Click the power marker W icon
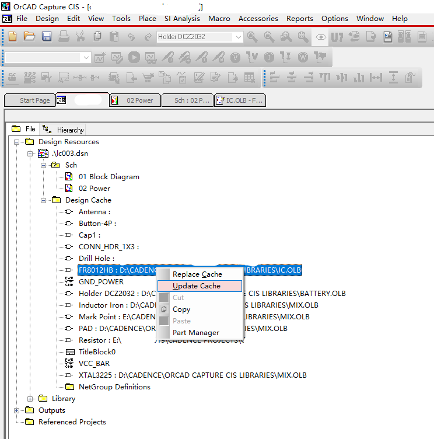The image size is (434, 439). click(x=303, y=57)
